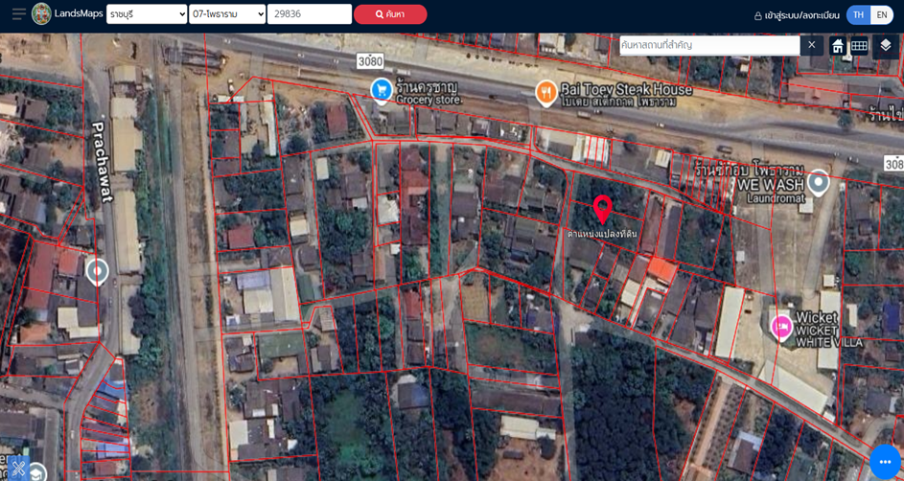This screenshot has width=904, height=481.
Task: Open the home icon in map toolbar
Action: click(838, 45)
